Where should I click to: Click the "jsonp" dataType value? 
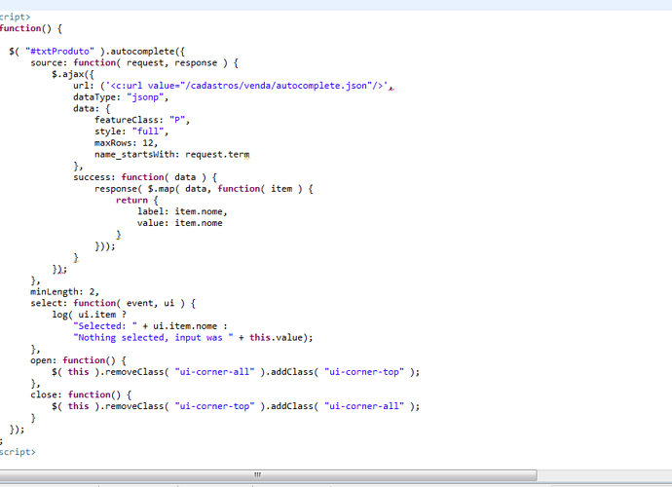(145, 97)
